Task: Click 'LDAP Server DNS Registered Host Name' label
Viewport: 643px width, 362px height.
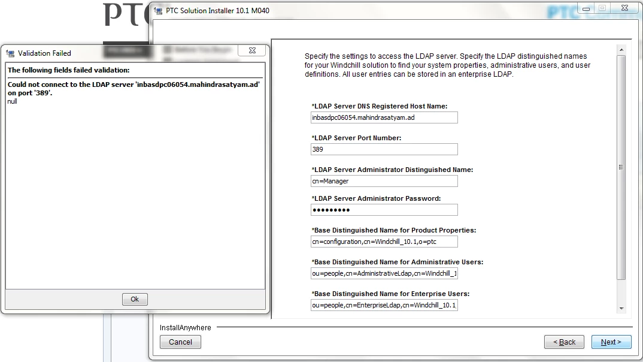Action: coord(380,106)
